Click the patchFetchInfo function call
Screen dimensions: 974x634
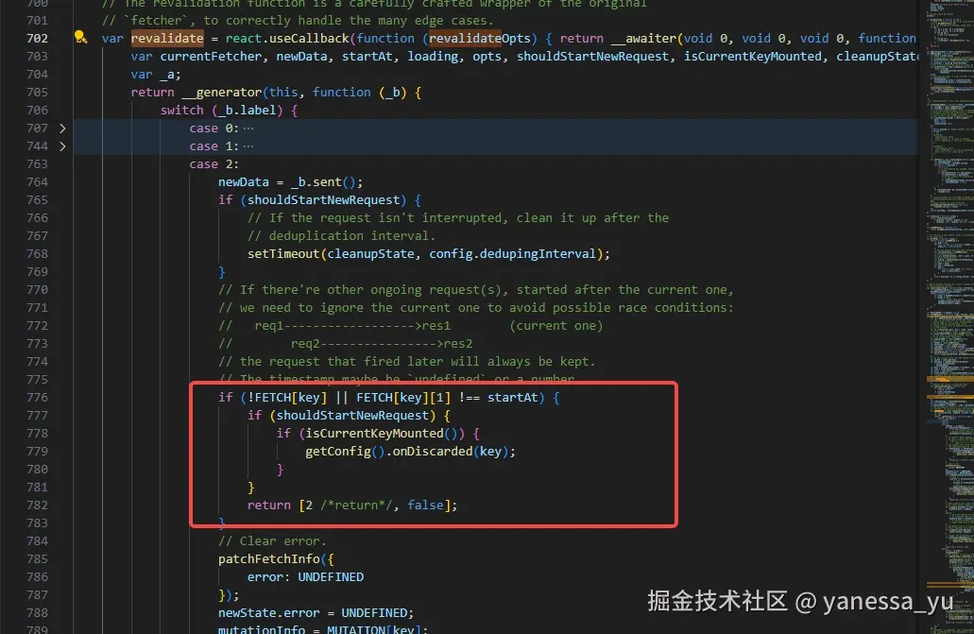click(269, 558)
